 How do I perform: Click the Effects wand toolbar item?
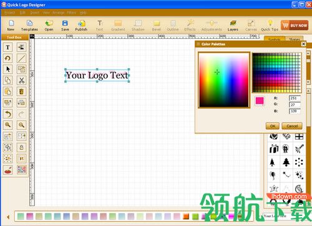pyautogui.click(x=190, y=26)
